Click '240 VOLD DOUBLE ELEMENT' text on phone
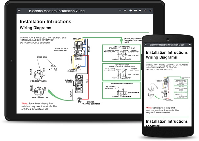199x141 pixels. pos(160,70)
